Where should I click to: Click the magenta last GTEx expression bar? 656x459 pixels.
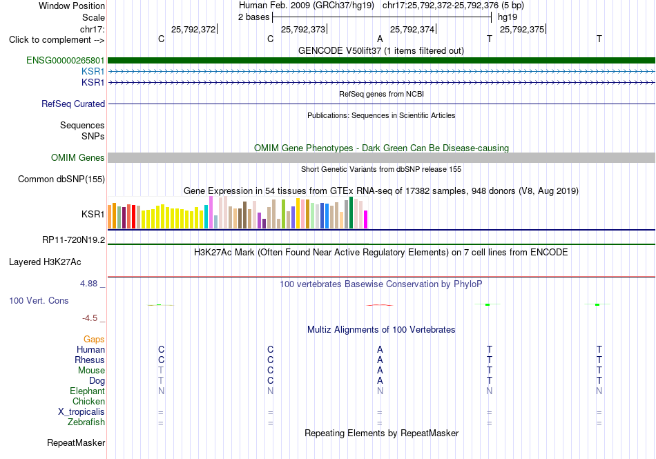coord(366,219)
